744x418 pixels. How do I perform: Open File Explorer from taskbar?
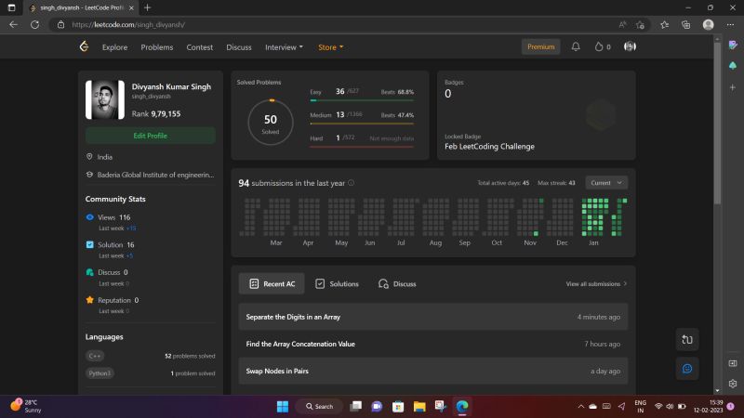point(419,406)
